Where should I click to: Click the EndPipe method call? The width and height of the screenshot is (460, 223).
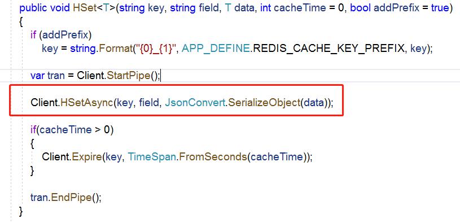click(x=71, y=197)
